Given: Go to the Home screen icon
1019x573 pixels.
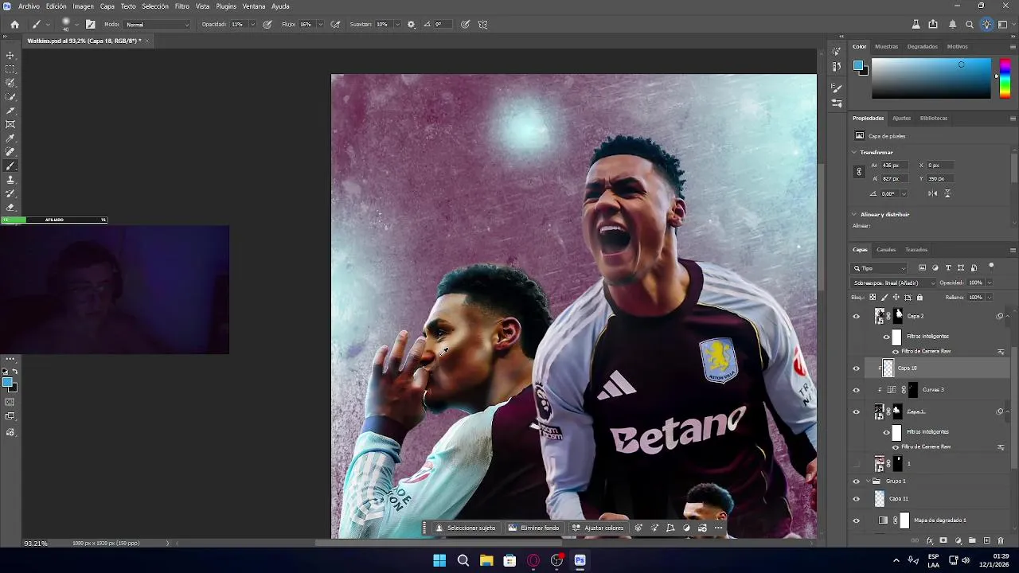Looking at the screenshot, I should [x=14, y=25].
